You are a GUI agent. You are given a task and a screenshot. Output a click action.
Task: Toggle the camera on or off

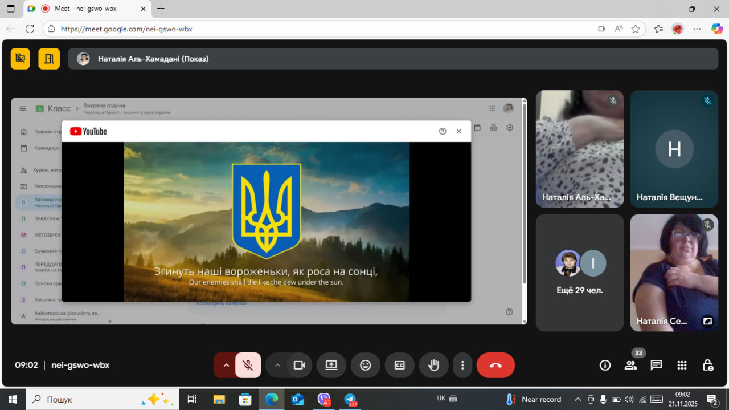tap(300, 366)
